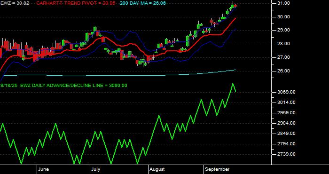329x174 pixels.
Task: Click the 31.00 price axis value
Action: [284, 3]
